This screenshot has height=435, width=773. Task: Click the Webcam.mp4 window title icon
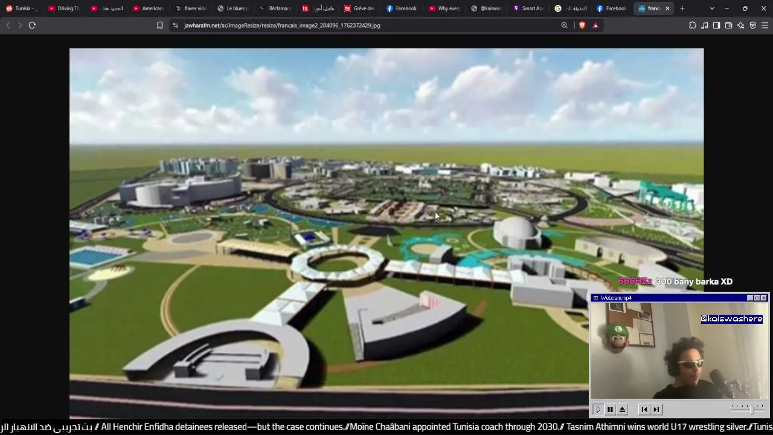pos(595,298)
